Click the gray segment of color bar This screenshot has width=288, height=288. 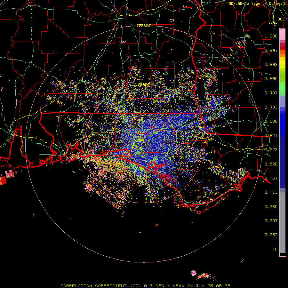tap(283, 222)
